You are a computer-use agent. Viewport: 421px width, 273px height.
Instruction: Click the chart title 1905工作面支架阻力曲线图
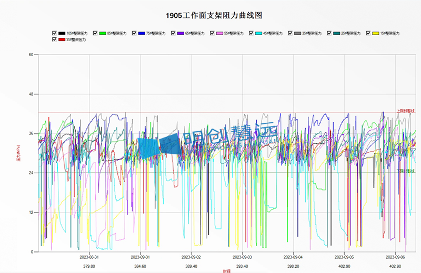[x=210, y=16]
